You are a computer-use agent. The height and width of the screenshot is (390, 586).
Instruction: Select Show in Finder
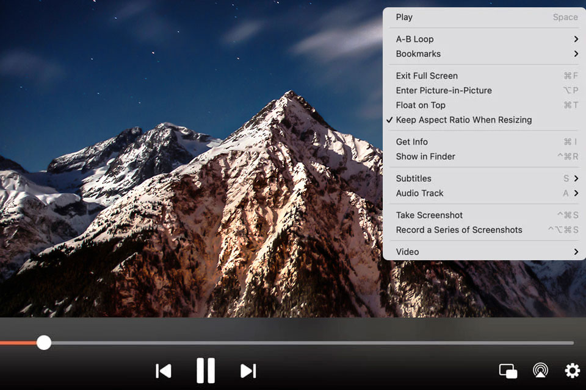pos(484,157)
